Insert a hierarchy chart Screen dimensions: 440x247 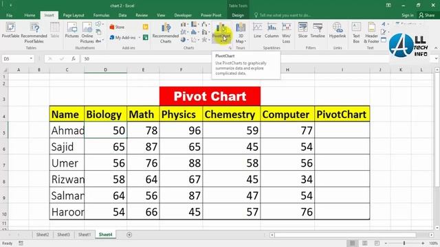click(195, 25)
